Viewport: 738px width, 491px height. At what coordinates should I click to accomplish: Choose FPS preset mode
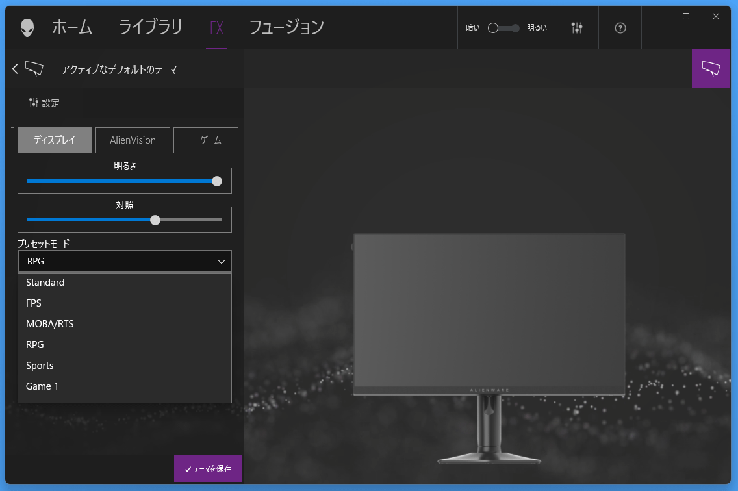coord(125,303)
